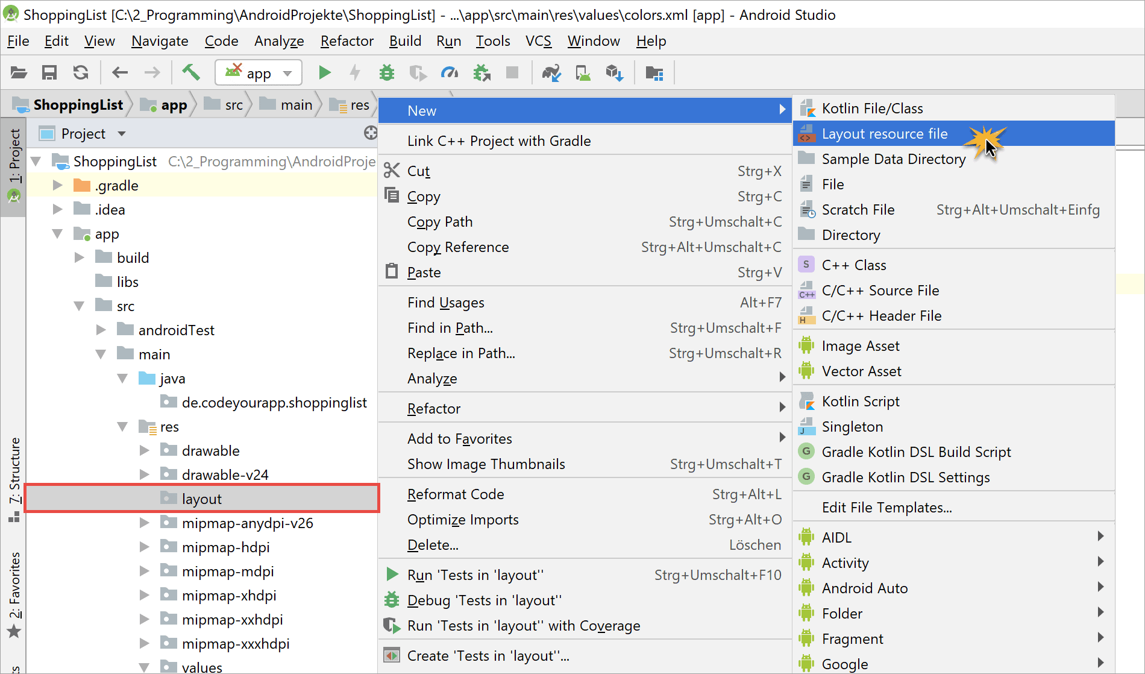Select Paste in the context menu

(585, 272)
